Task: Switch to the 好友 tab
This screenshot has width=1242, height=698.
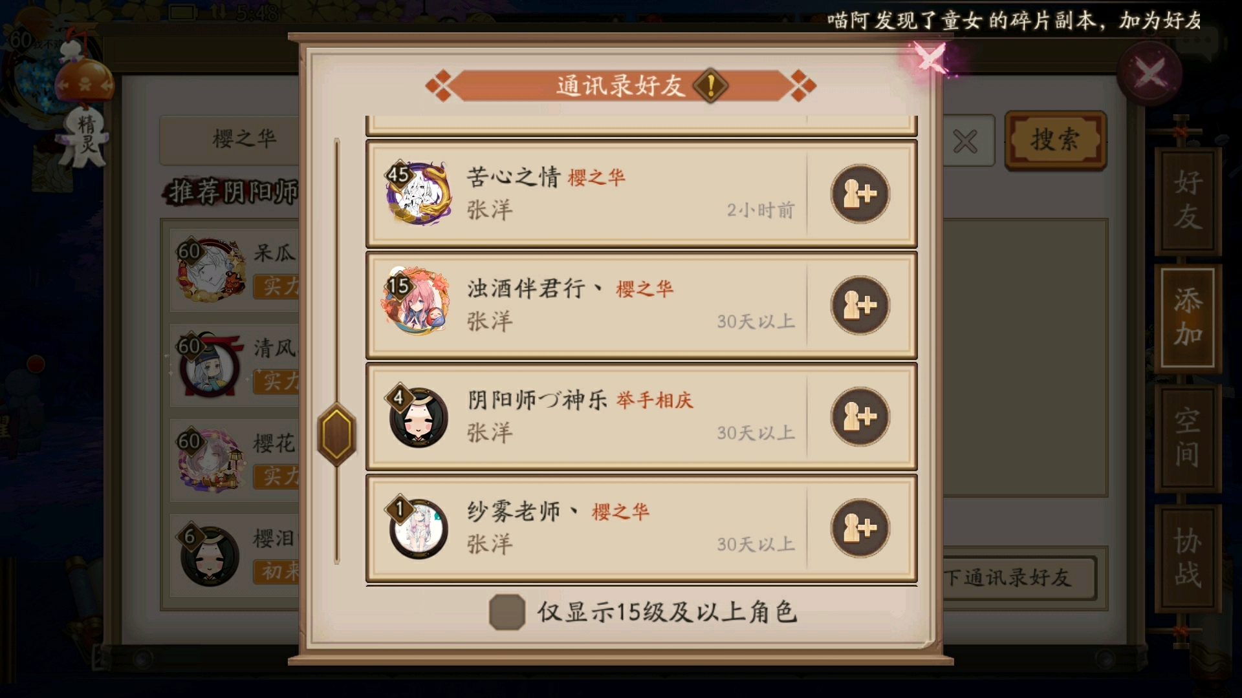Action: 1188,200
